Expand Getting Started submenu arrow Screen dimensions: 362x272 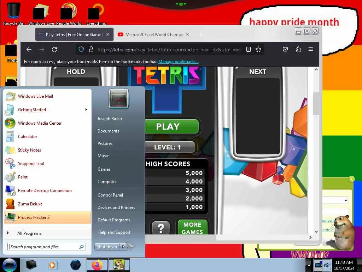tap(86, 110)
